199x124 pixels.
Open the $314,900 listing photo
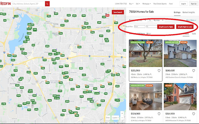pos(180,96)
